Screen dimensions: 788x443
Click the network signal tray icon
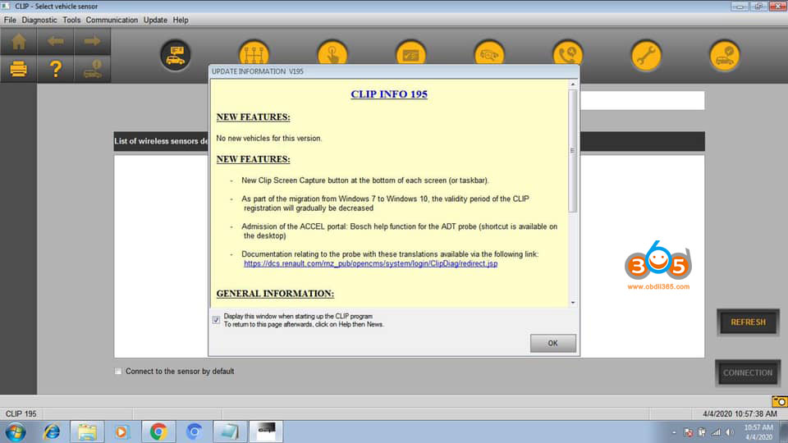tap(716, 432)
